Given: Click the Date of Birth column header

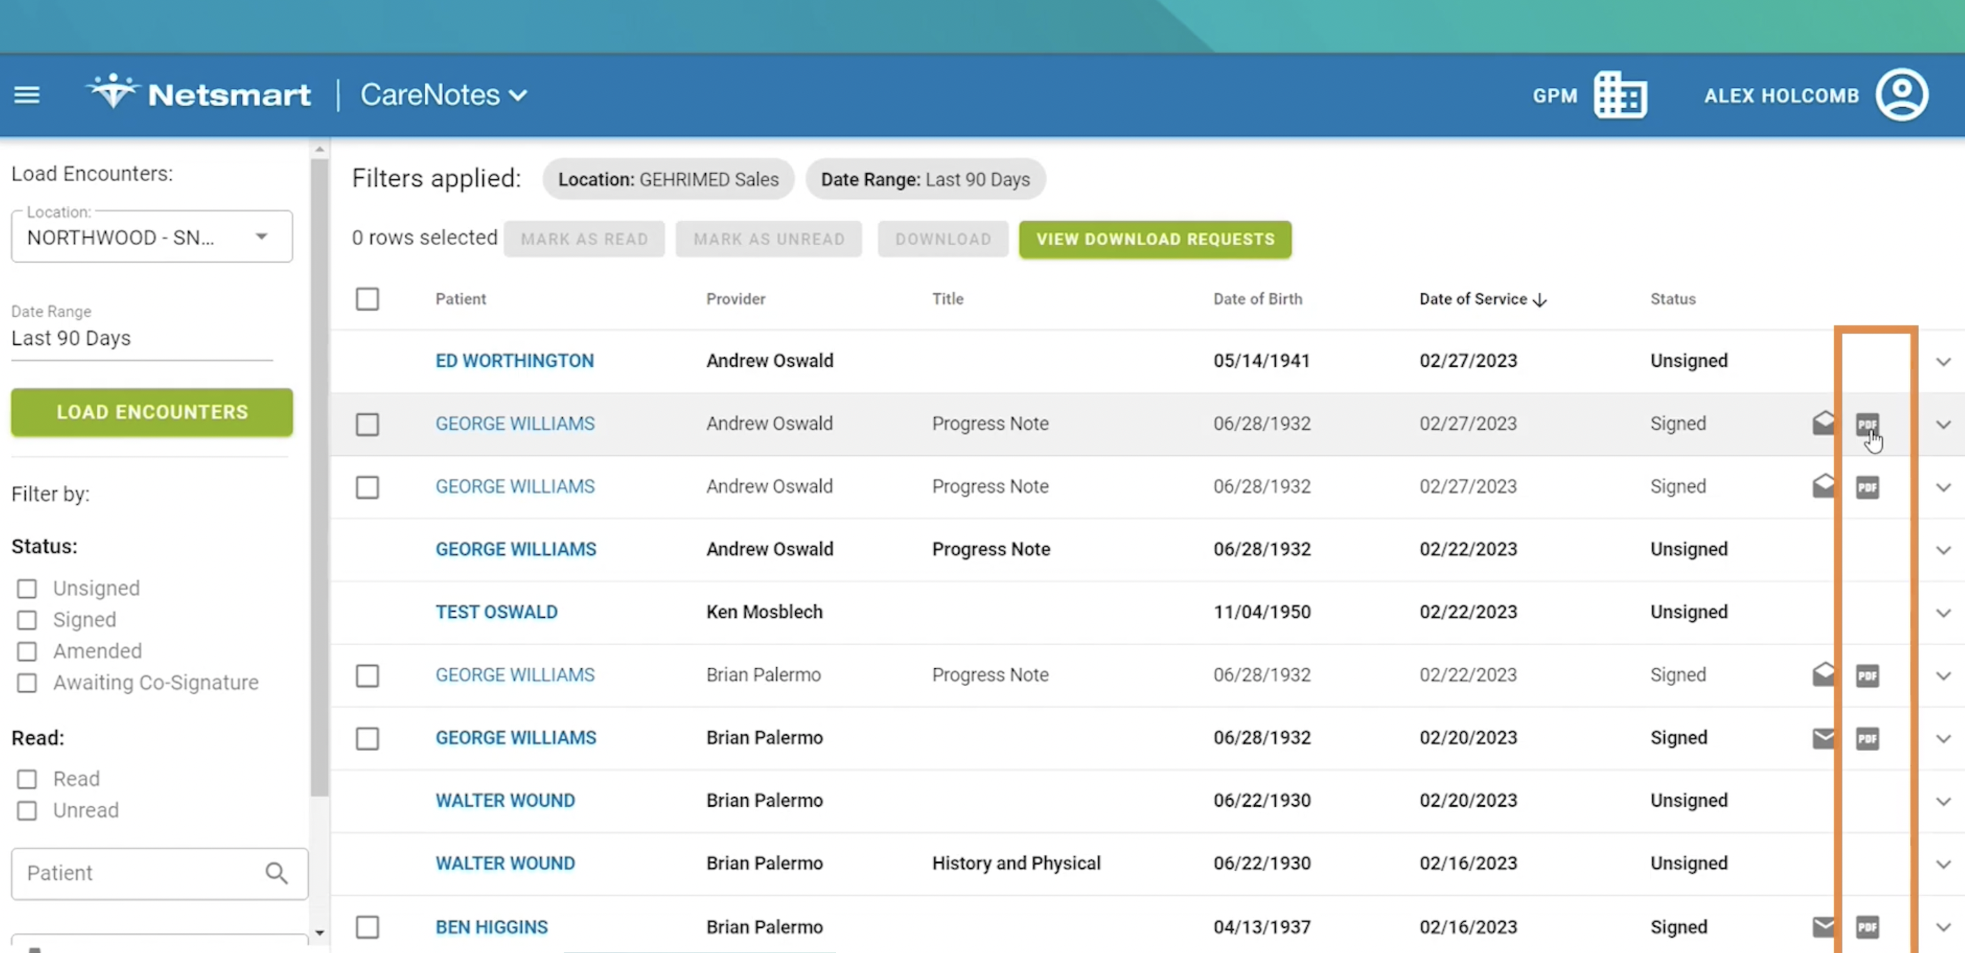Looking at the screenshot, I should (x=1258, y=299).
